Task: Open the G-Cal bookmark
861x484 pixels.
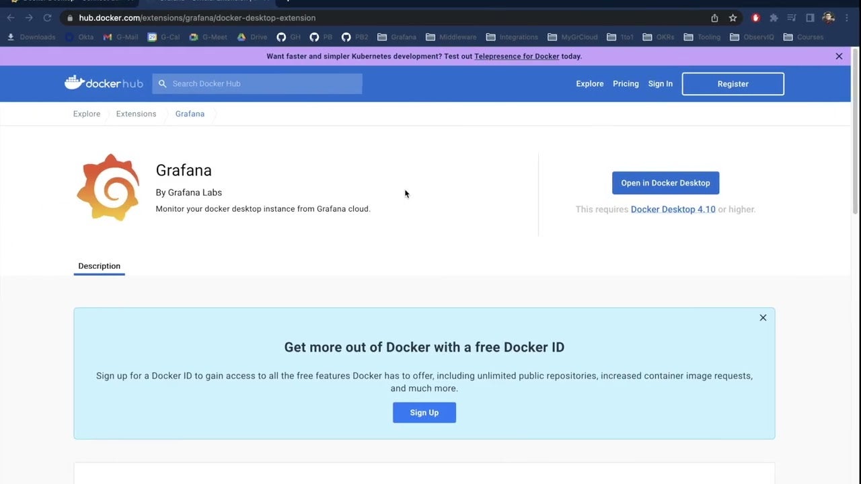Action: point(164,37)
